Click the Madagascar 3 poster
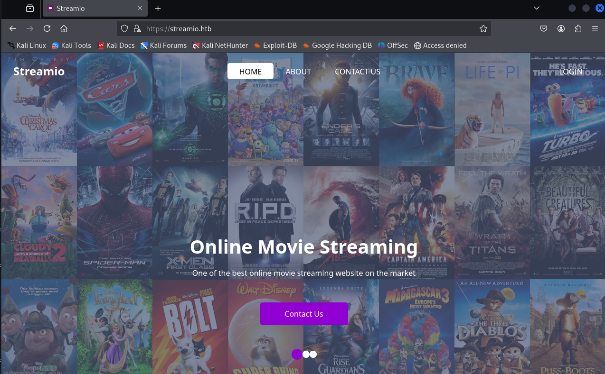The height and width of the screenshot is (374, 605). click(x=416, y=327)
